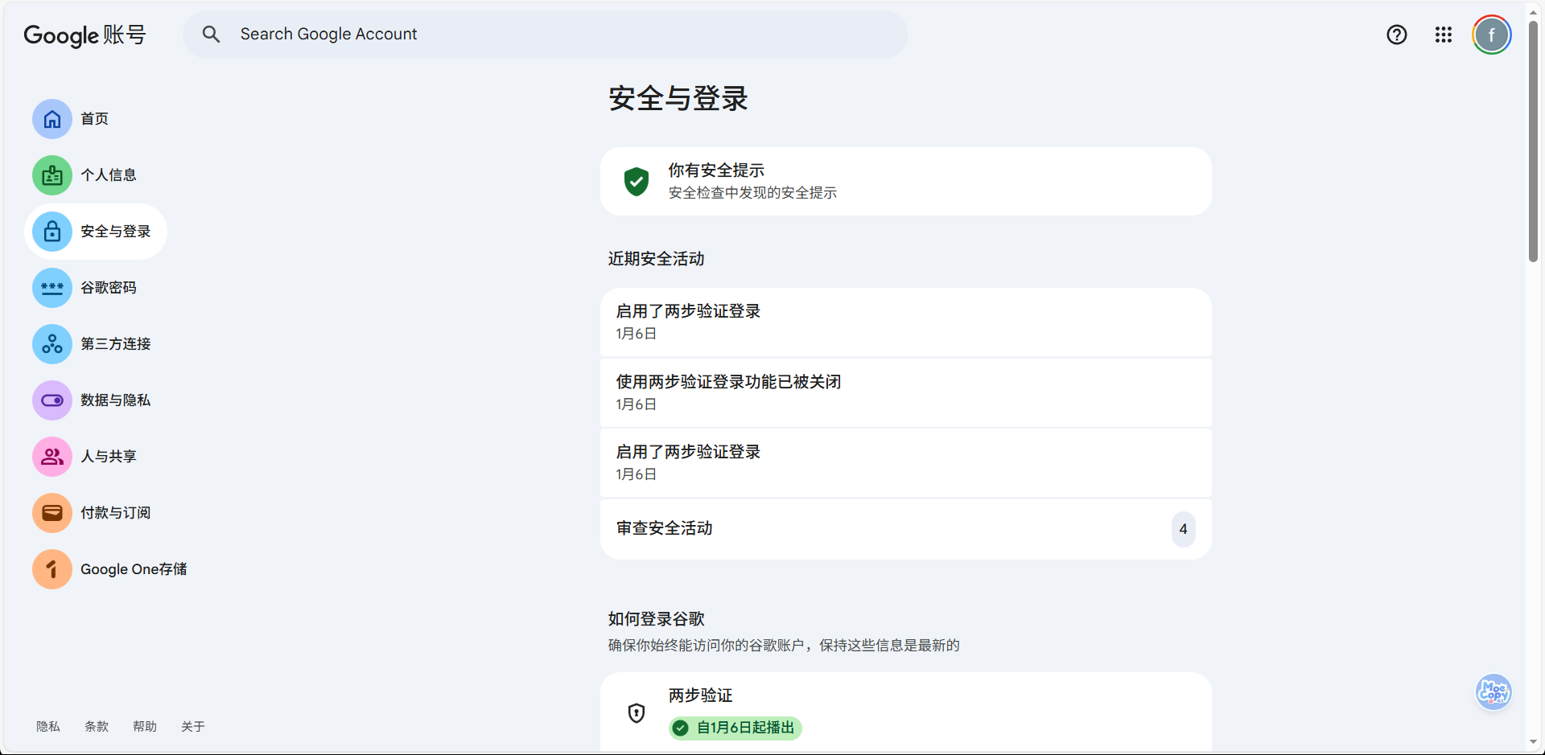
Task: Open the help question mark icon
Action: pyautogui.click(x=1397, y=35)
